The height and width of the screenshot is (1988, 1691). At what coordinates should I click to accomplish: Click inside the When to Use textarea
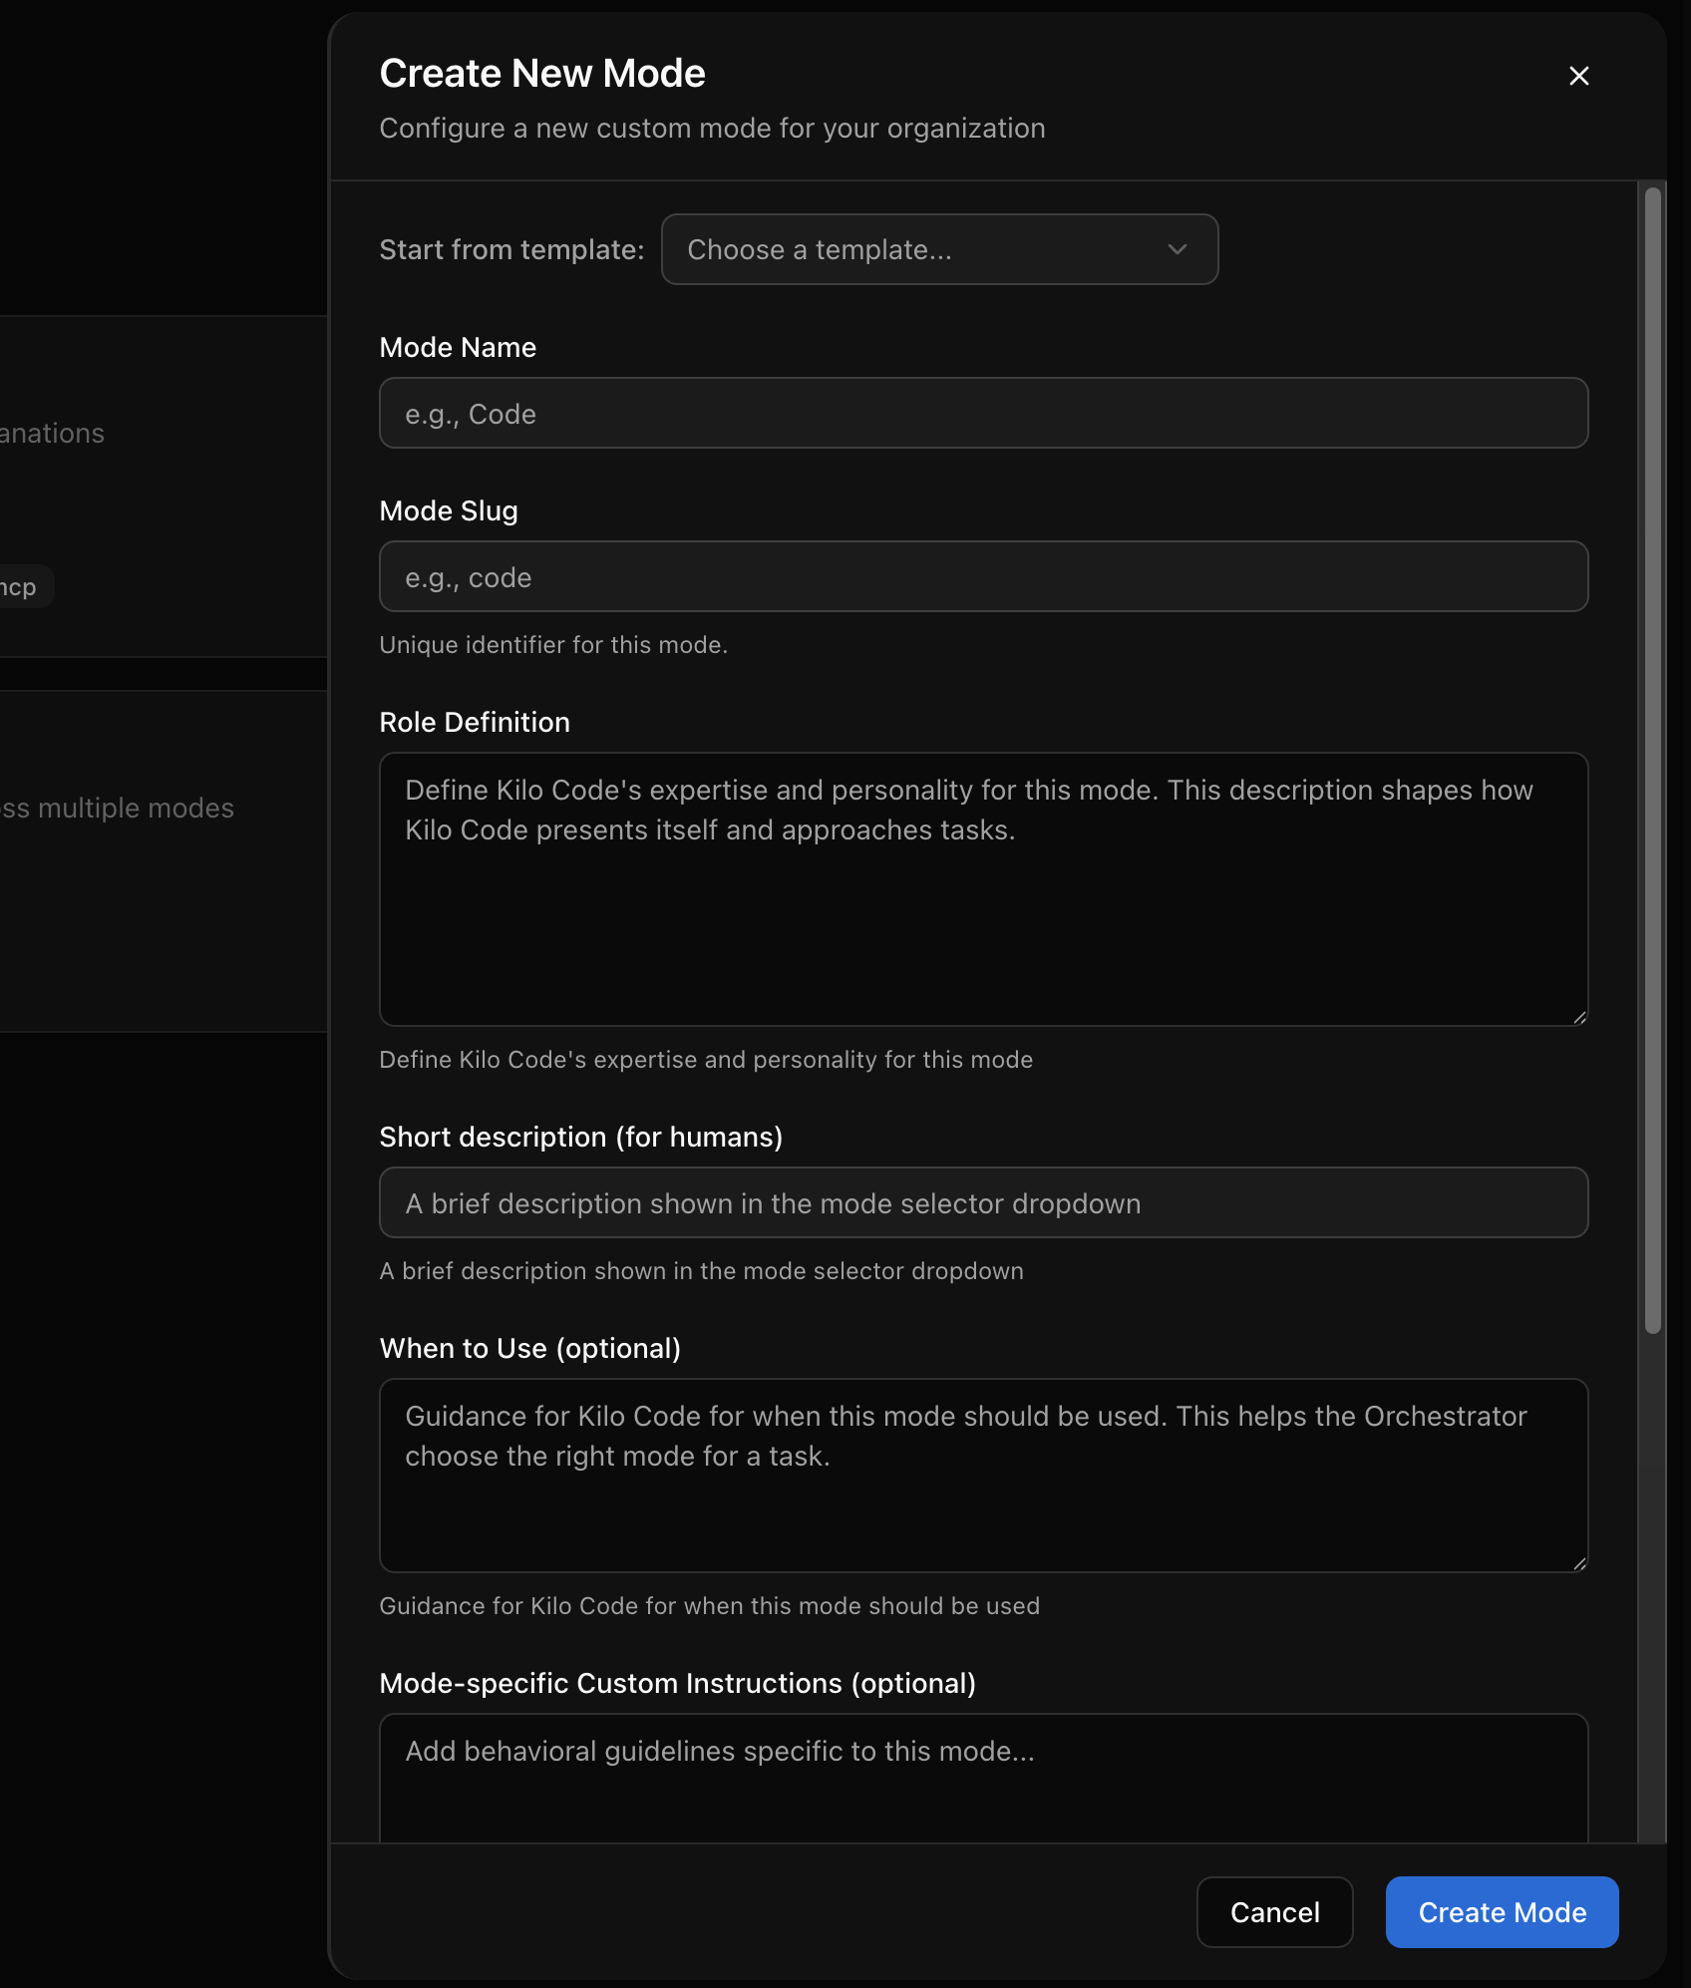pyautogui.click(x=983, y=1476)
